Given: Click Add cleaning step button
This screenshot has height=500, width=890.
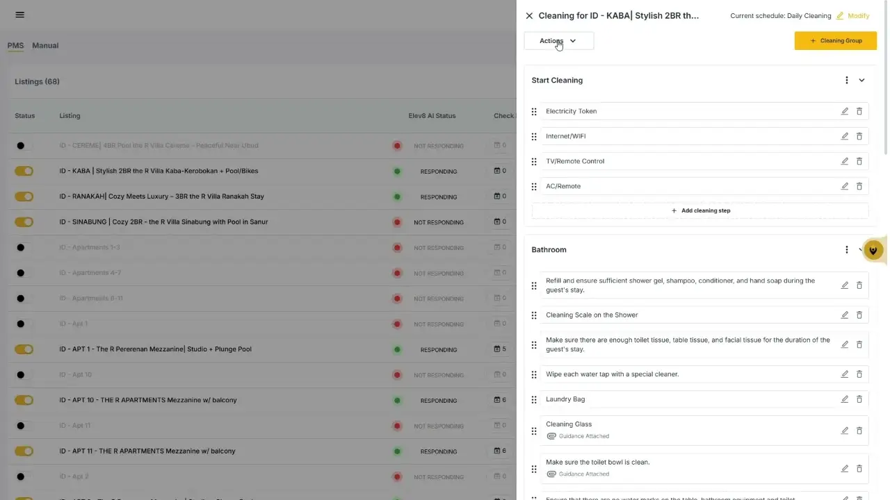Looking at the screenshot, I should coord(700,210).
